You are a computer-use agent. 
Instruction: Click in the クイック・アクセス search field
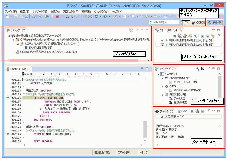[x=164, y=22]
